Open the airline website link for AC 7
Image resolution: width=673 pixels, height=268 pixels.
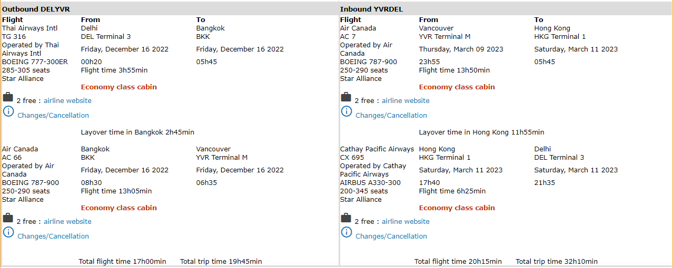(x=405, y=101)
